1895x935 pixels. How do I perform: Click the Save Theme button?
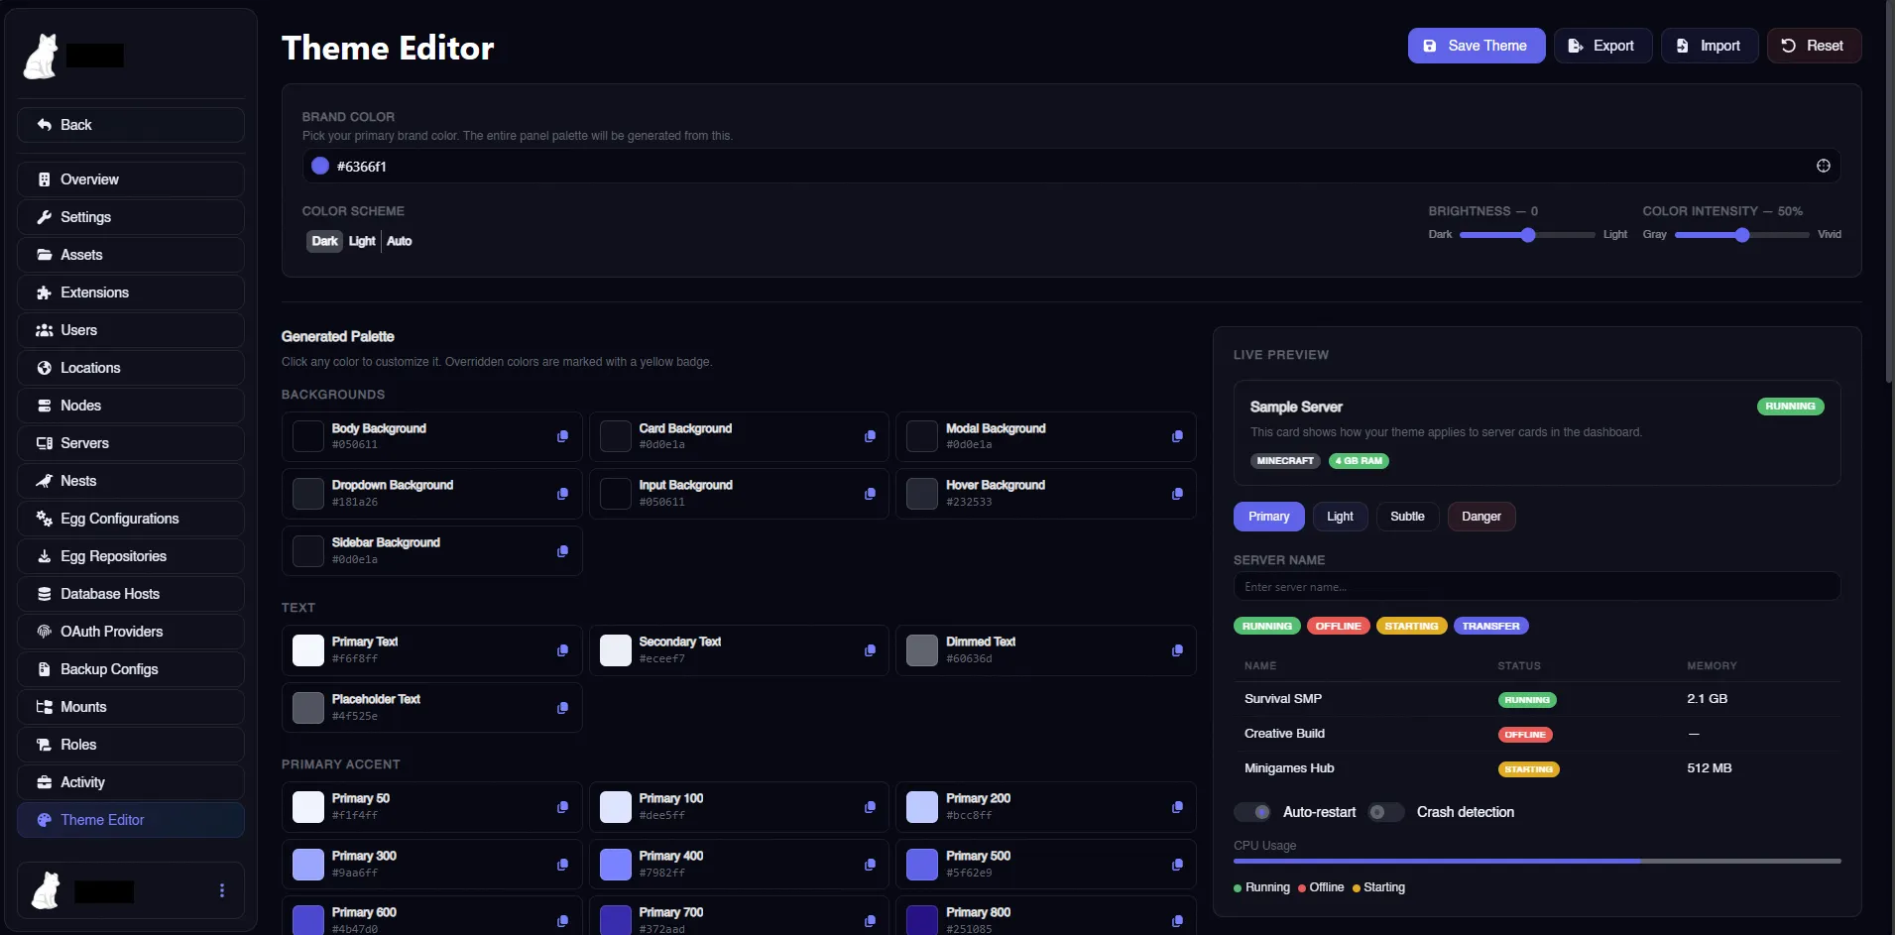tap(1476, 46)
